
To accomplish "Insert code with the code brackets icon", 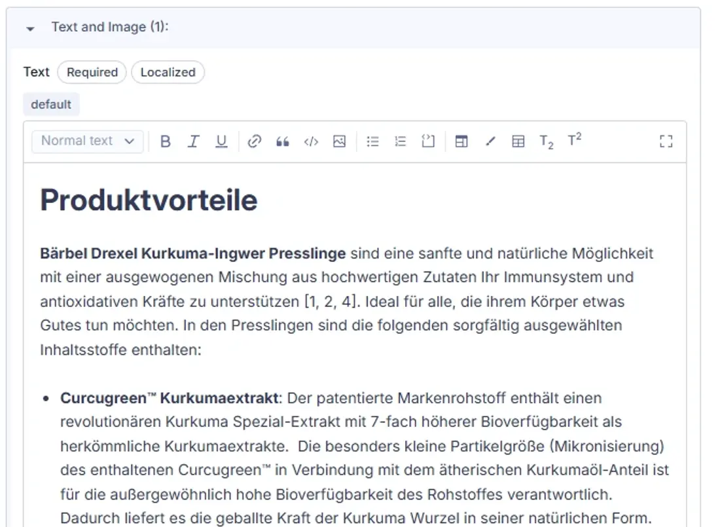I will (311, 141).
